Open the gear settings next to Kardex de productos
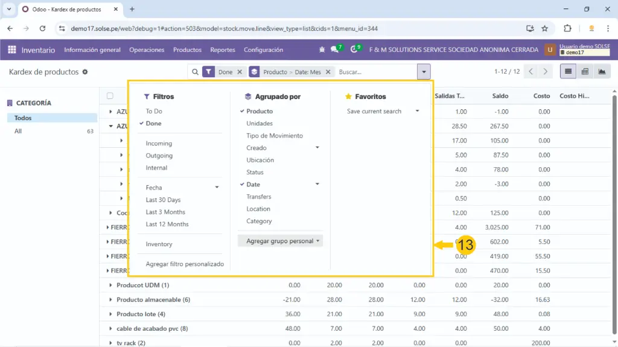 [85, 72]
